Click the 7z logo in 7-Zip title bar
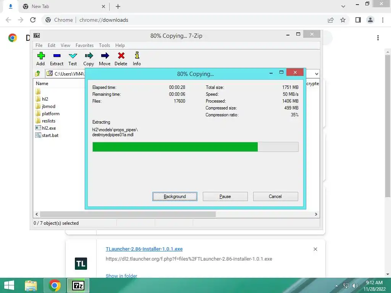 pos(37,35)
